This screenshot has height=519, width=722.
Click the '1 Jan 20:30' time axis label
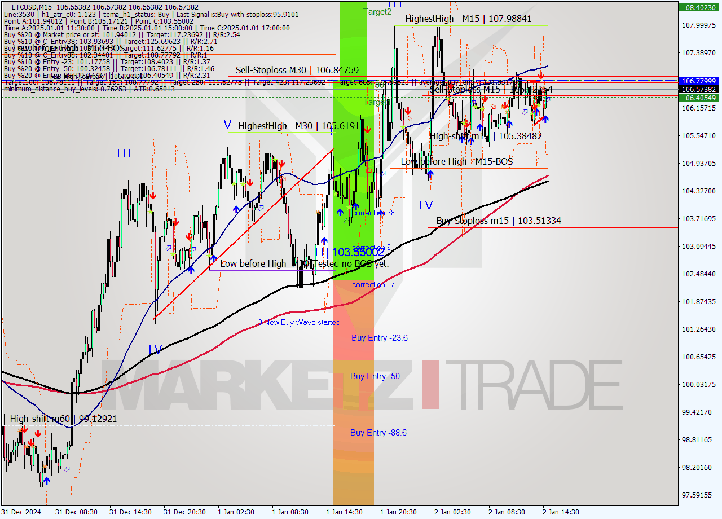tap(398, 512)
